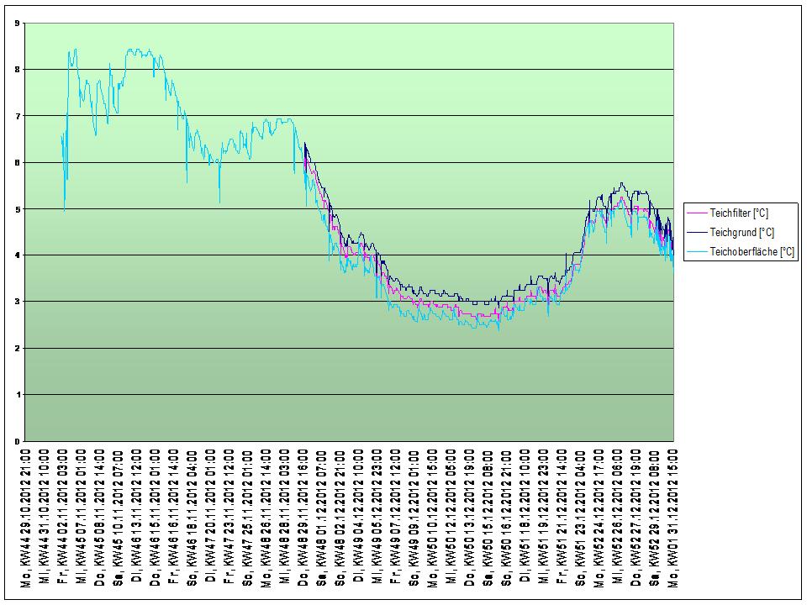Click the dark blue Teichgrund legend line marker
Viewport: 807px width, 605px height.
coord(698,233)
